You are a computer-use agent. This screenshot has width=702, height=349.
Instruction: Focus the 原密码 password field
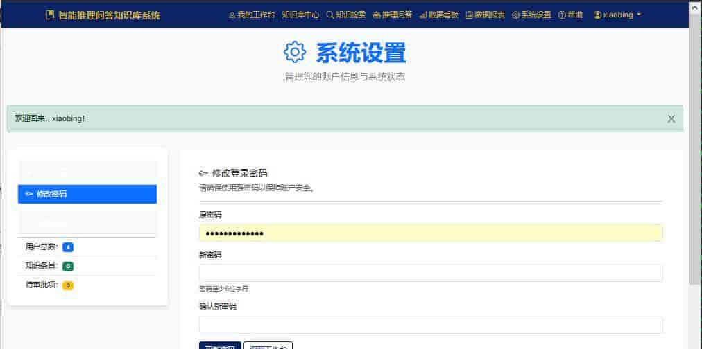click(x=431, y=233)
